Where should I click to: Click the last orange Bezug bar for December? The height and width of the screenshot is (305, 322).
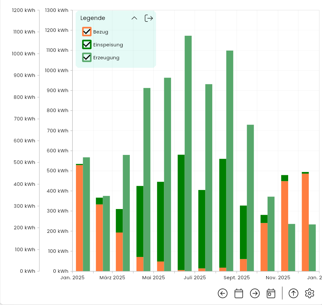point(305,222)
